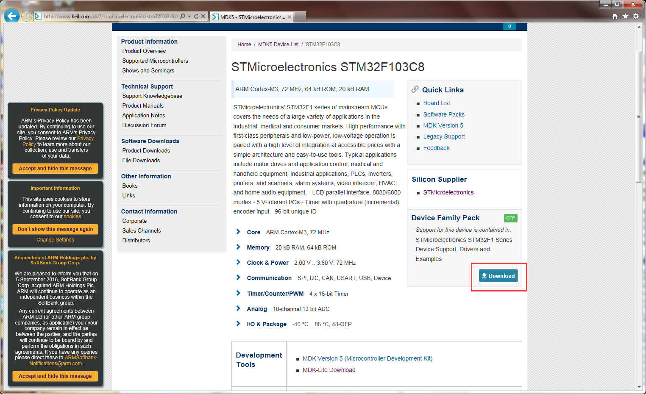Open the STMicroelectronics silicon supplier link
646x394 pixels.
click(x=448, y=192)
